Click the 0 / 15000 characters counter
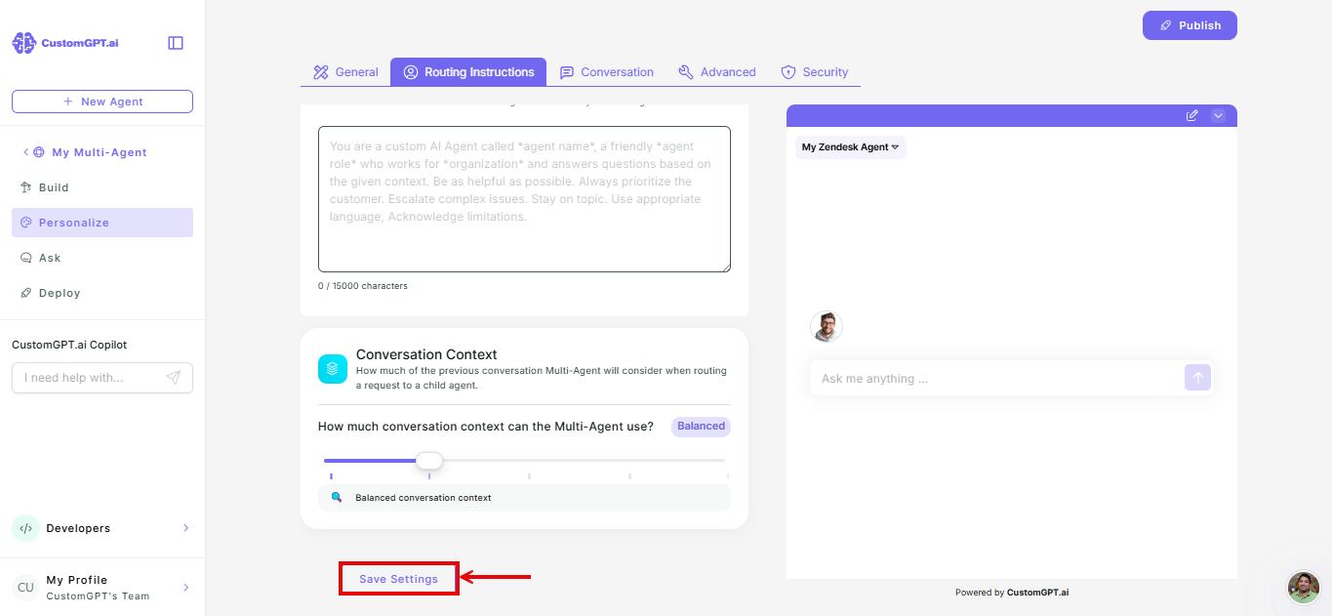 pos(363,286)
